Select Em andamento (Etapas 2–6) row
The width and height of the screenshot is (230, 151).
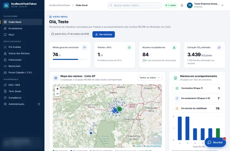pyautogui.click(x=197, y=98)
